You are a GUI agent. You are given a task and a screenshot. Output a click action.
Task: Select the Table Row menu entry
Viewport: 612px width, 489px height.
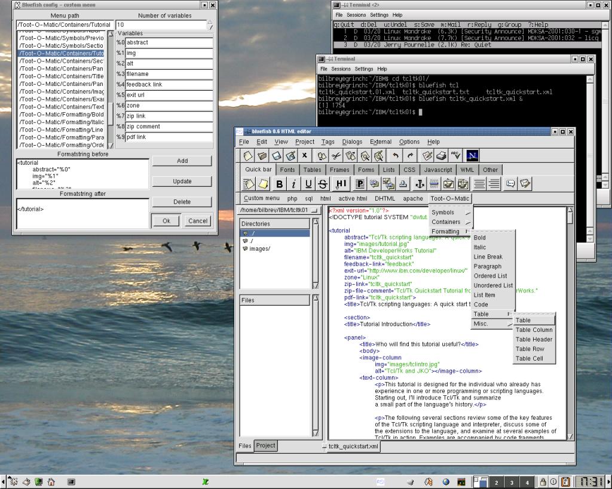point(530,349)
